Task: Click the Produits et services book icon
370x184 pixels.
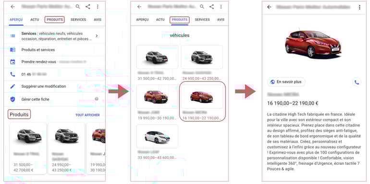Action: pos(12,50)
